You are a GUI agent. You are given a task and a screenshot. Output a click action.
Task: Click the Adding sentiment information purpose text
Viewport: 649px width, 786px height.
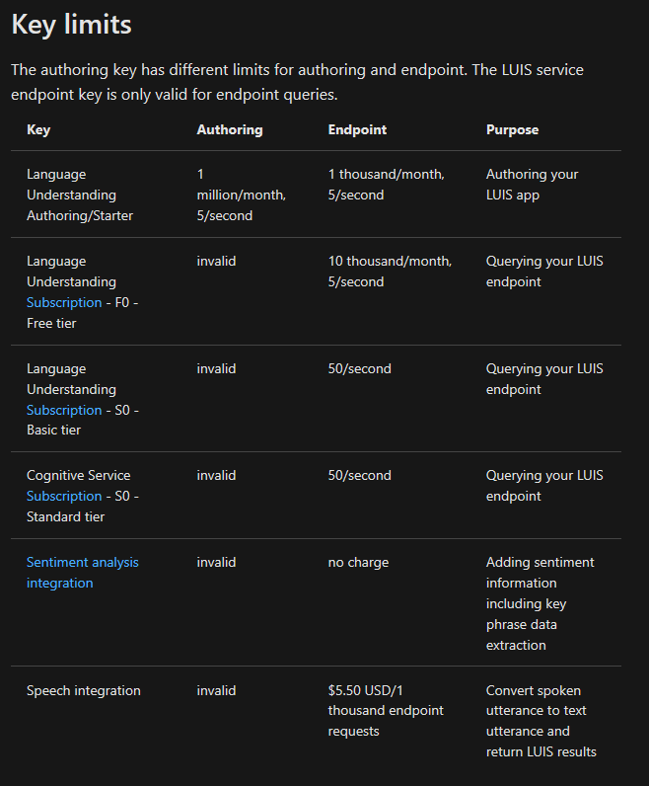pyautogui.click(x=540, y=603)
